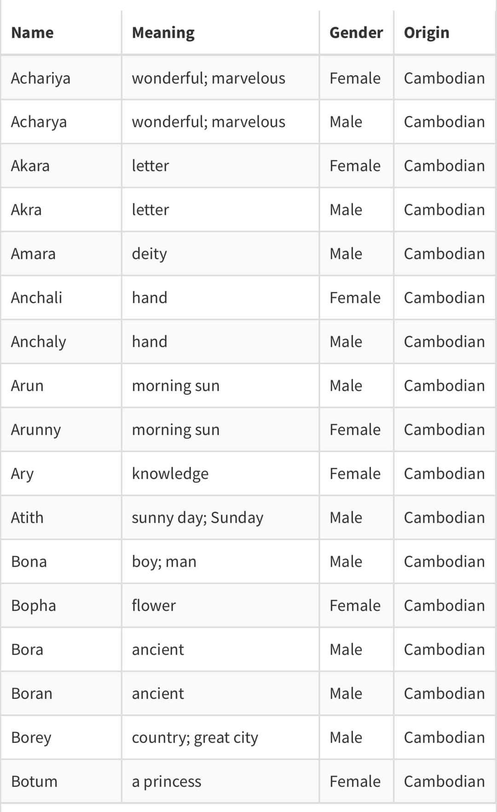Select the Anchali row name
The width and height of the screenshot is (497, 812).
[36, 297]
